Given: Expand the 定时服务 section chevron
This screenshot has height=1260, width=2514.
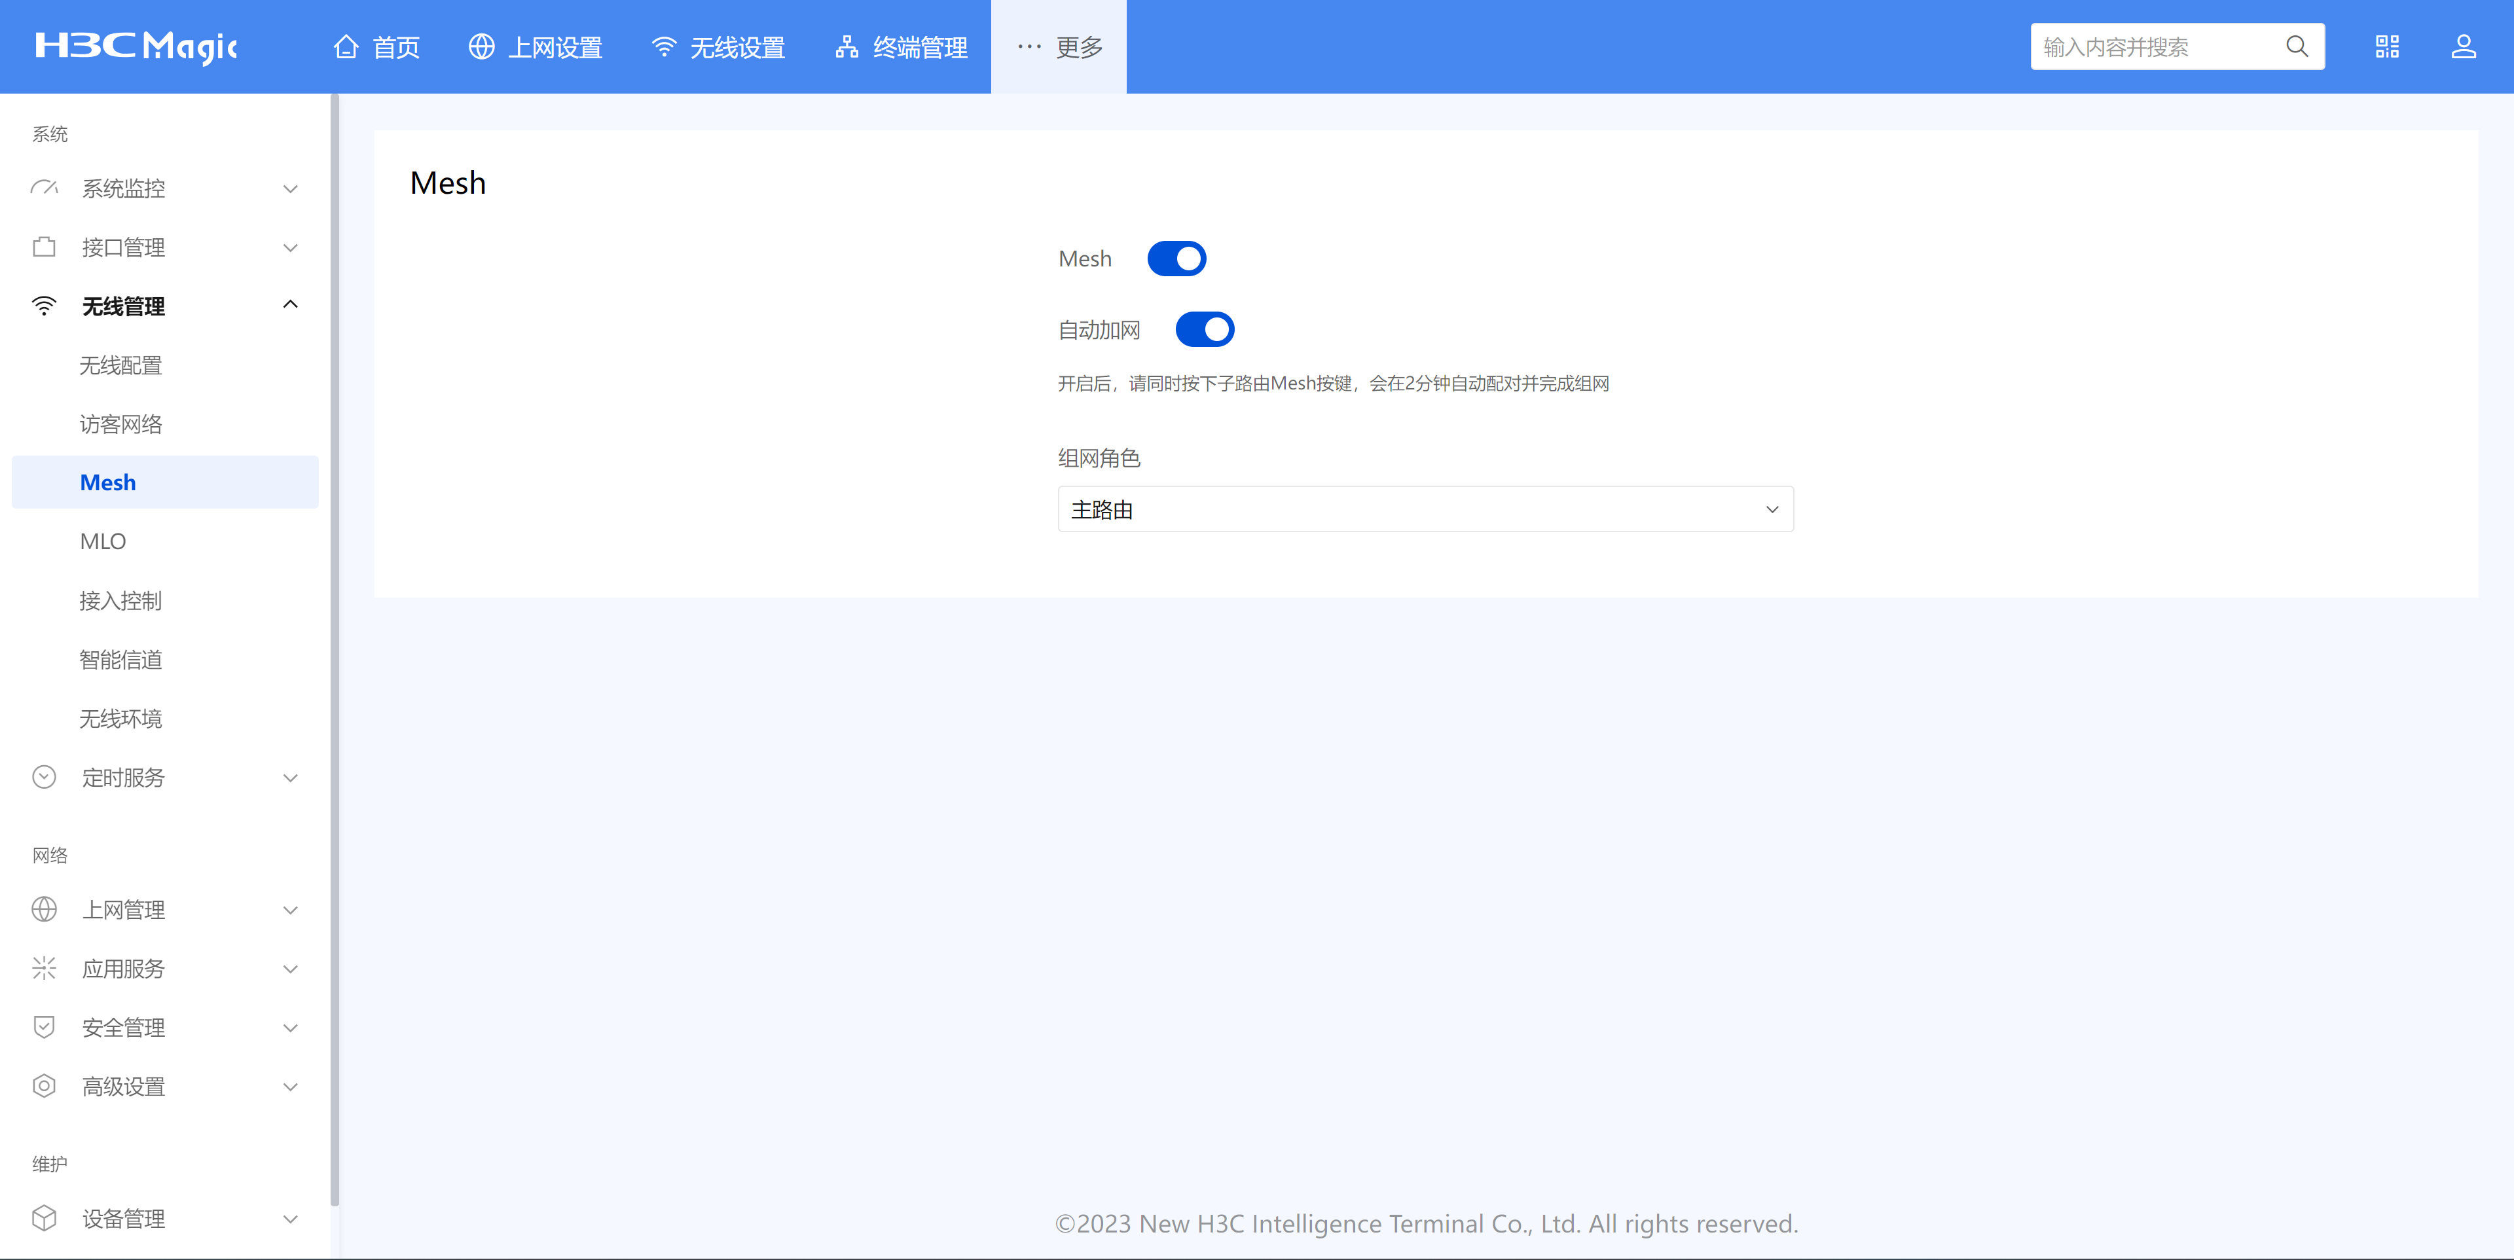Looking at the screenshot, I should pos(290,778).
